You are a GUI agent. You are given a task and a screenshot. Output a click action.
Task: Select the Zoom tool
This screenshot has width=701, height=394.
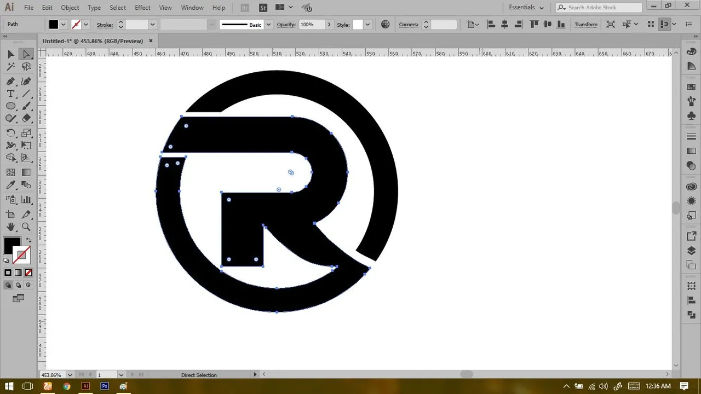point(26,227)
